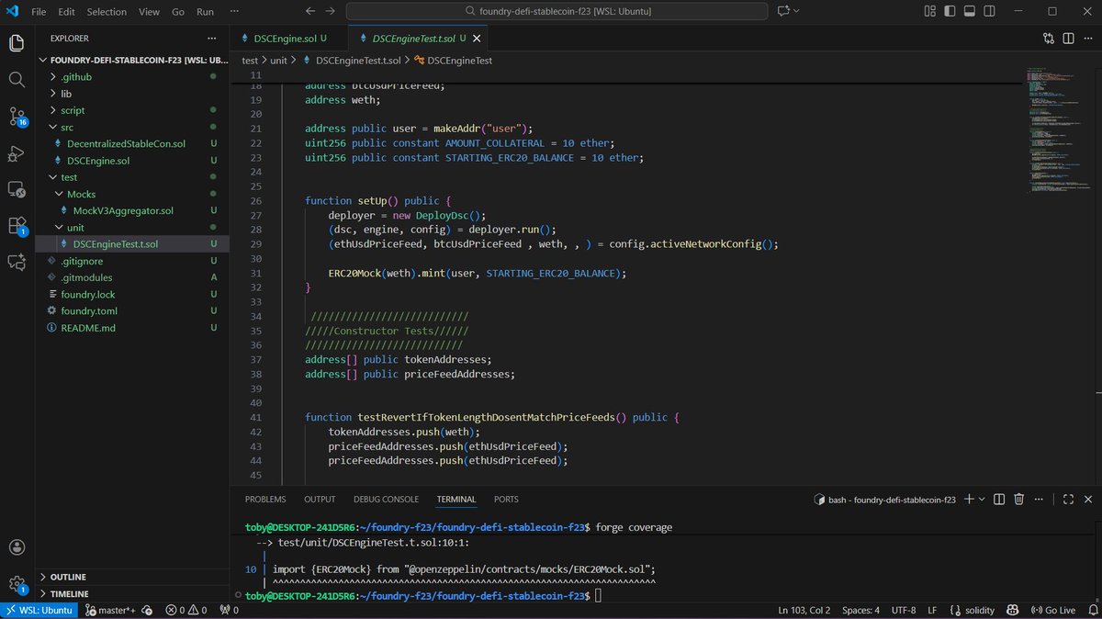Open editor More Actions ellipsis
Screen dimensions: 1102x619
pyautogui.click(x=1086, y=39)
